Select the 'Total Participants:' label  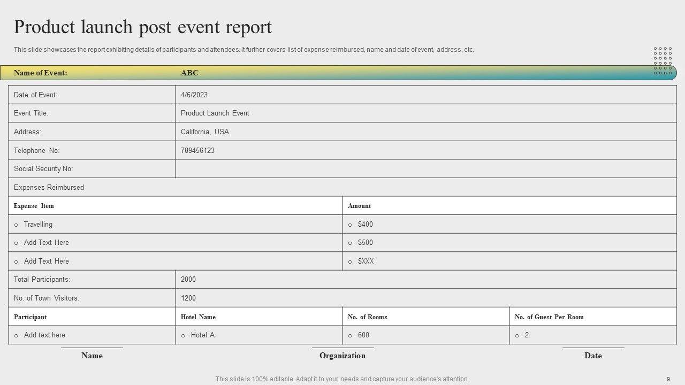point(42,279)
